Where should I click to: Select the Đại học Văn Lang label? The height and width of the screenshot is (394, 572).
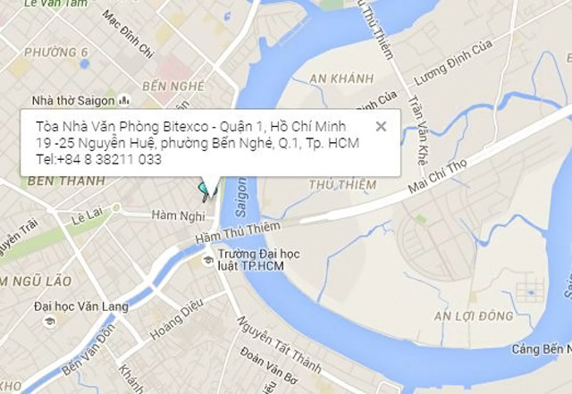click(x=81, y=306)
